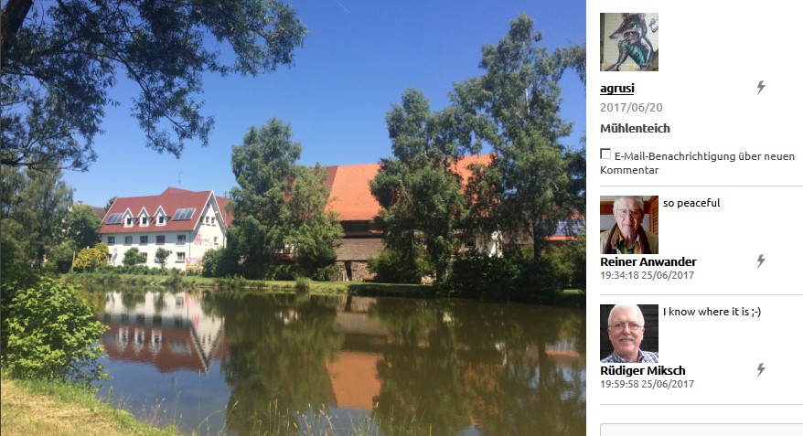Open the agrusi username link
The width and height of the screenshot is (803, 436).
[617, 88]
